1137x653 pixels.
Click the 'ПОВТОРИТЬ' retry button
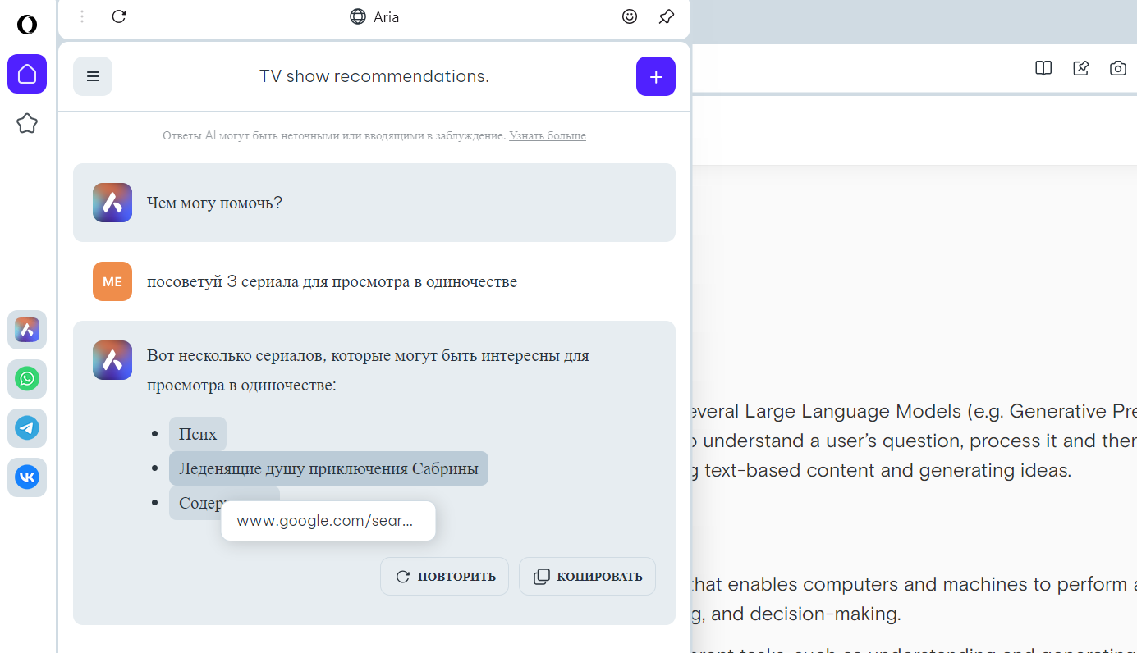click(x=444, y=576)
